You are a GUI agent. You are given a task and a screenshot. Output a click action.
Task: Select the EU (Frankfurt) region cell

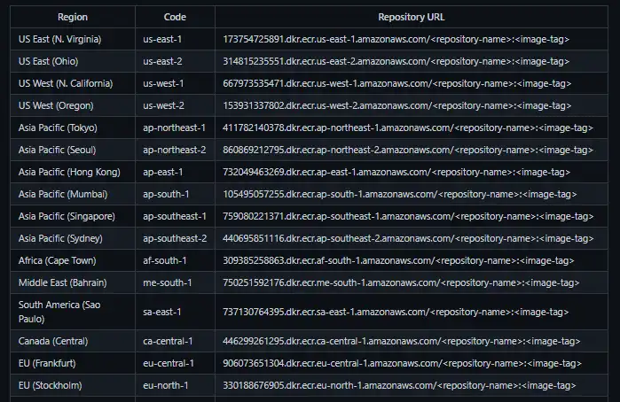[73, 363]
